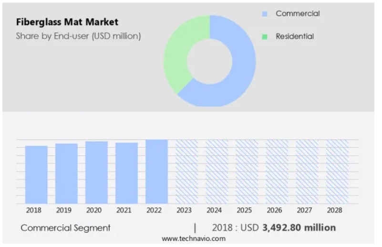The image size is (382, 247).
Task: Click the hatched 2027 forecast bar
Action: [x=307, y=172]
